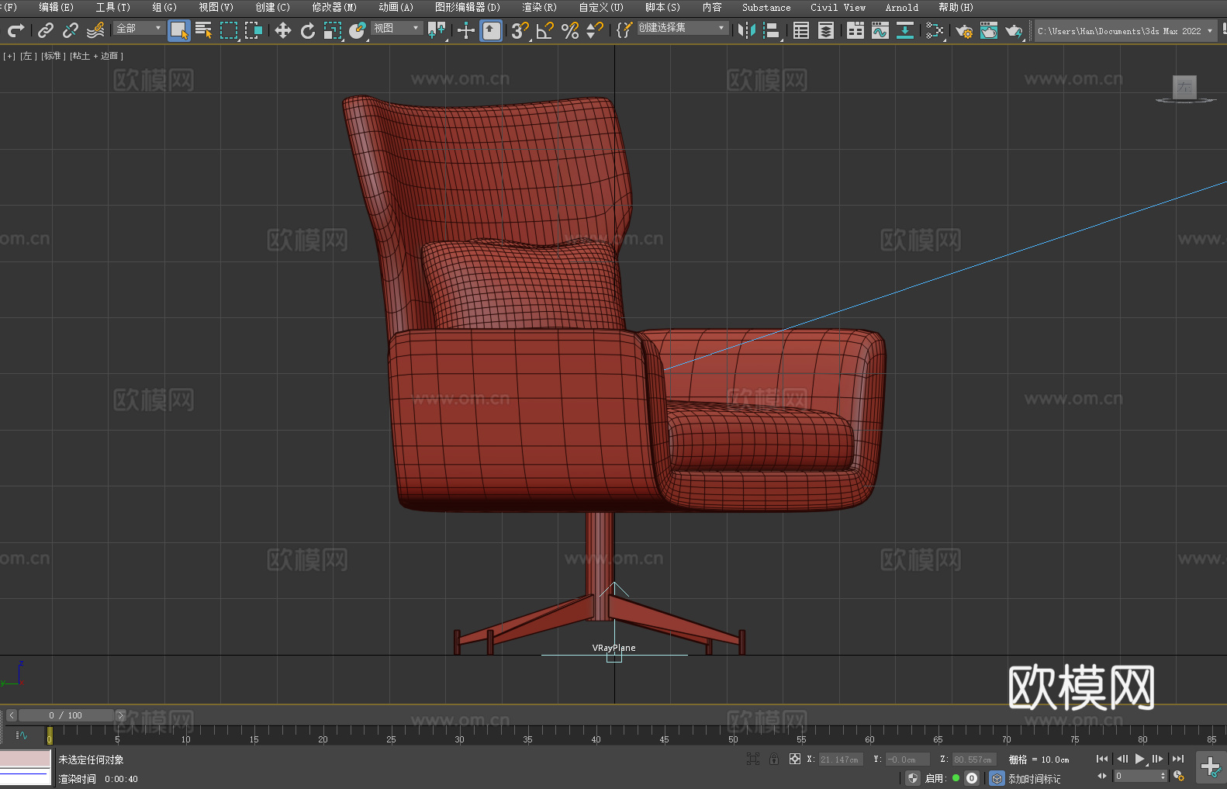
Task: Click the Render Production teapot icon
Action: (x=1014, y=30)
